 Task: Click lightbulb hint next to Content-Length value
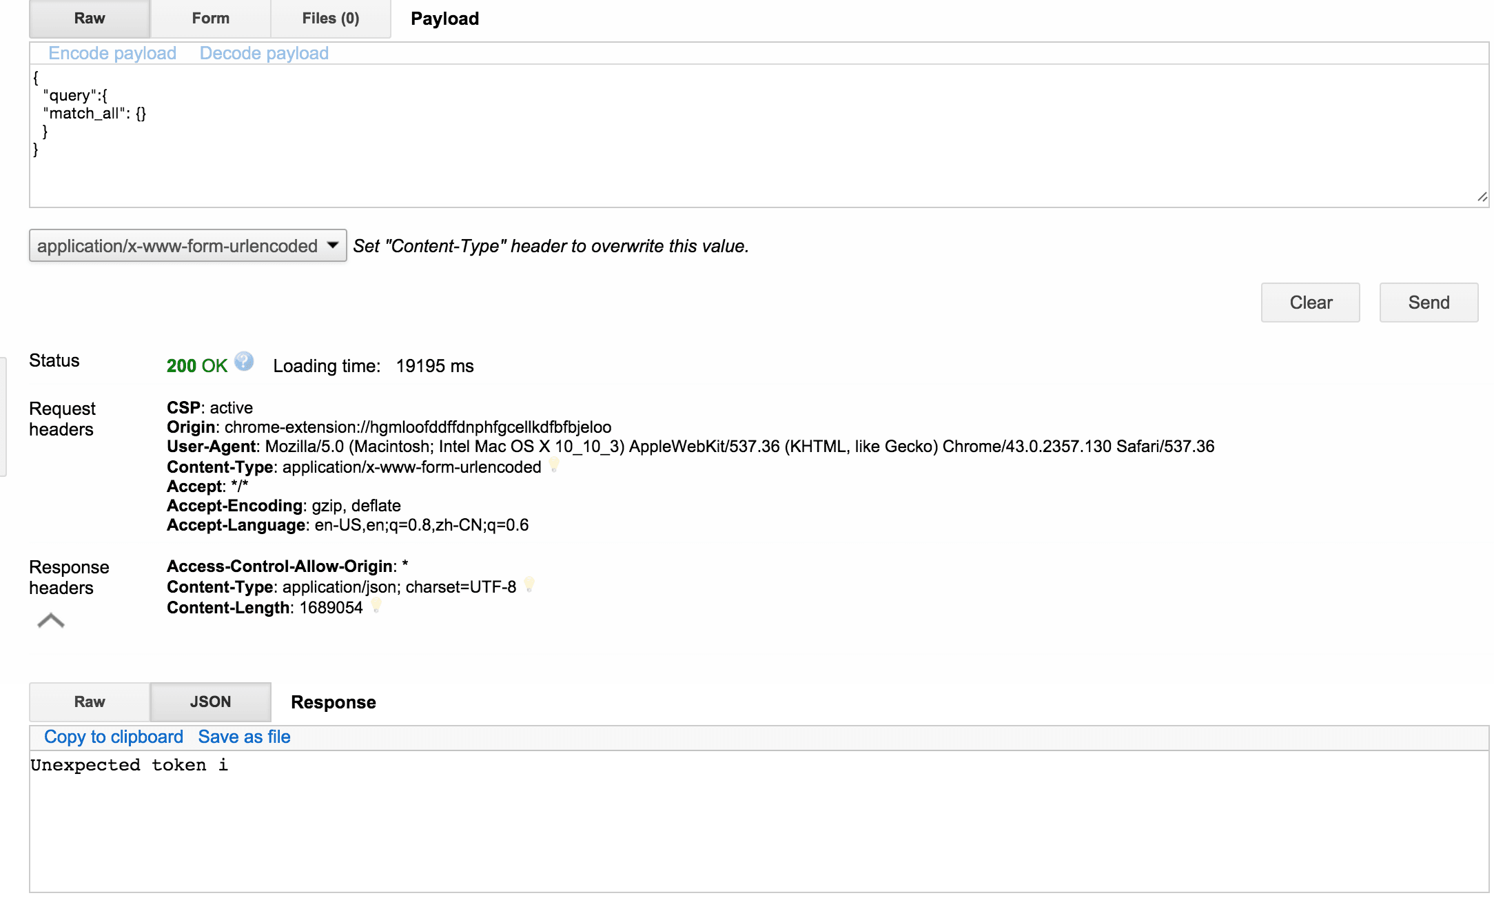[x=376, y=606]
